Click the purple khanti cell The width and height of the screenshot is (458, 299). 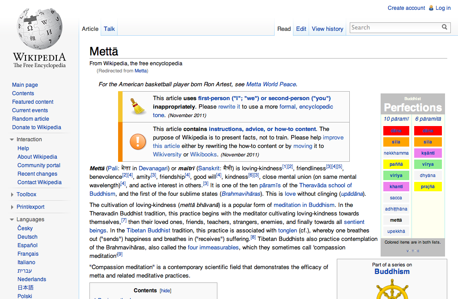click(x=396, y=186)
